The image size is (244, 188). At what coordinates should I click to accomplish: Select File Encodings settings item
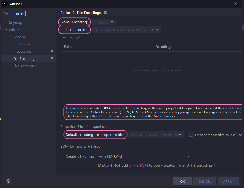25,59
